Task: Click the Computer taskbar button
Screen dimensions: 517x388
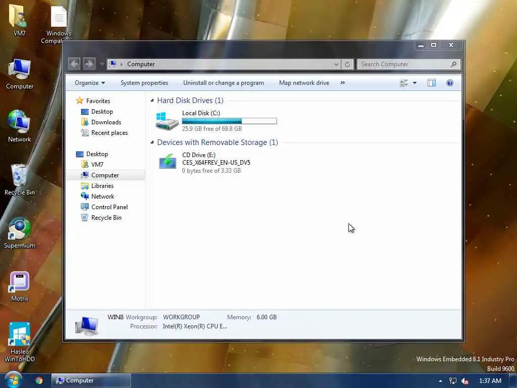Action: (x=91, y=380)
